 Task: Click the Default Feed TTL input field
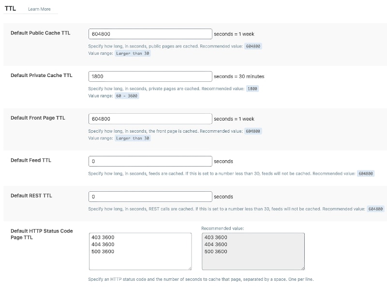pyautogui.click(x=150, y=161)
